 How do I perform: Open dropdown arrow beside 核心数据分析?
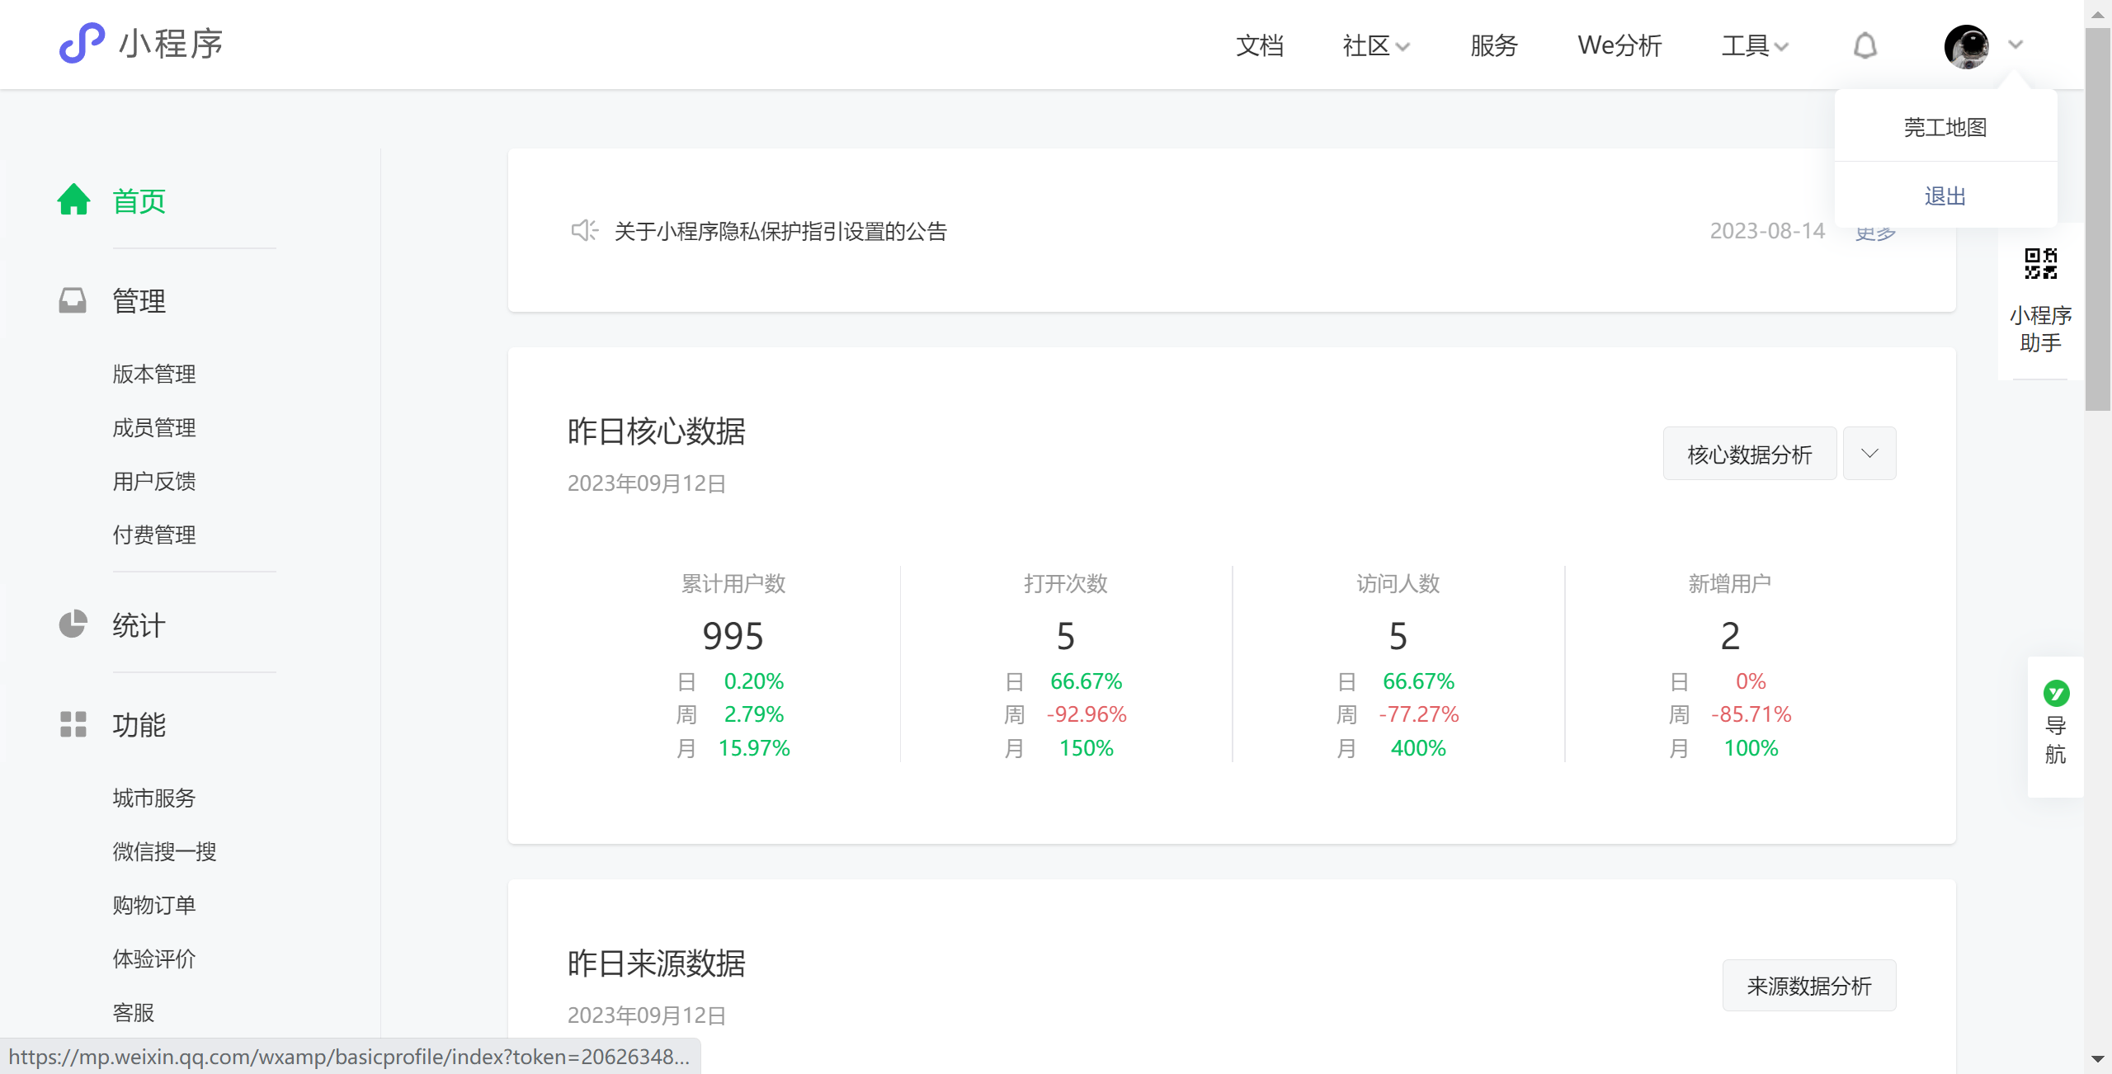click(1869, 453)
